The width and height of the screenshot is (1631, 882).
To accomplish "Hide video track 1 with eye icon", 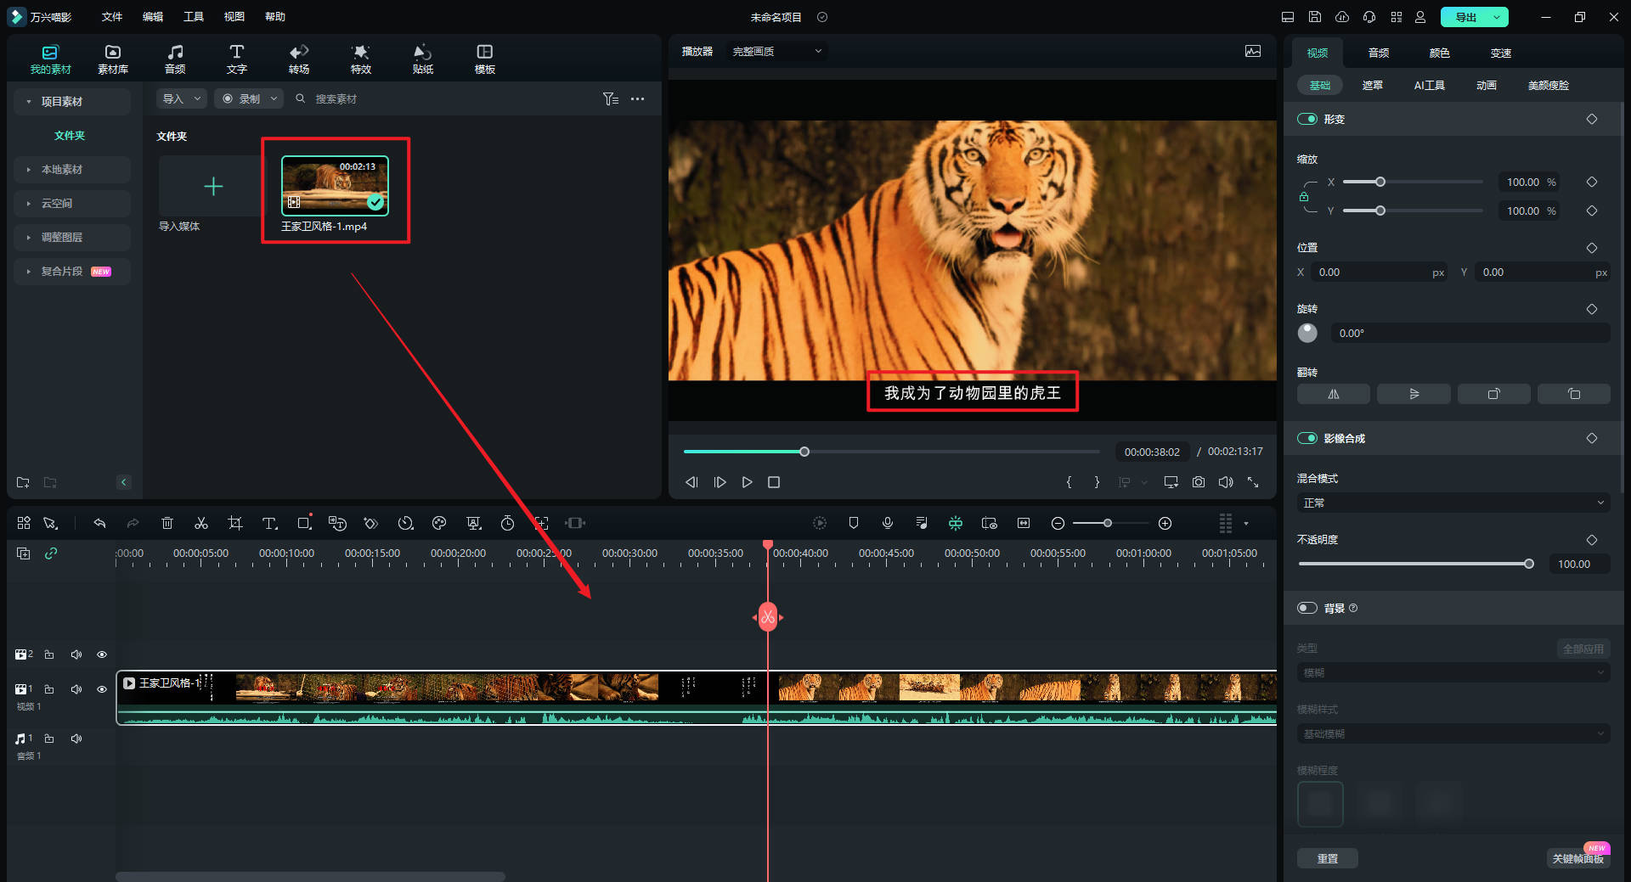I will point(102,689).
